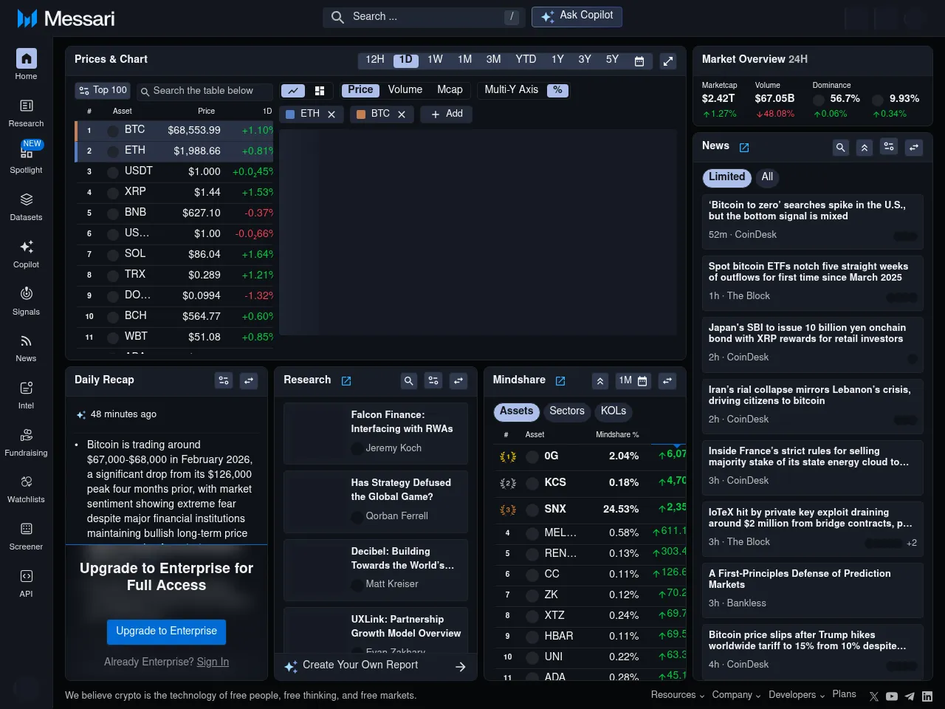
Task: Select the 1W chart timeframe tab
Action: click(435, 60)
